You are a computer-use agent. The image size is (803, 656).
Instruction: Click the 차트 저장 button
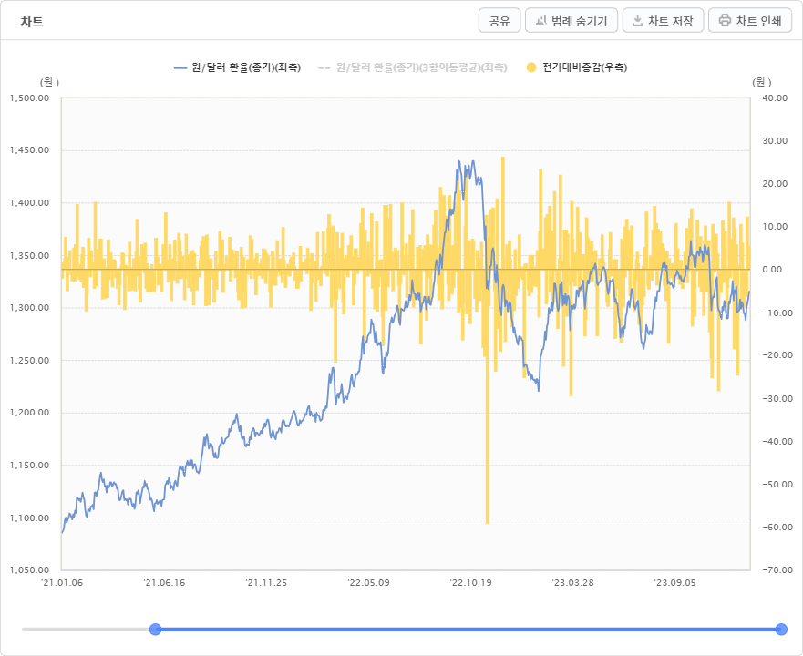663,20
